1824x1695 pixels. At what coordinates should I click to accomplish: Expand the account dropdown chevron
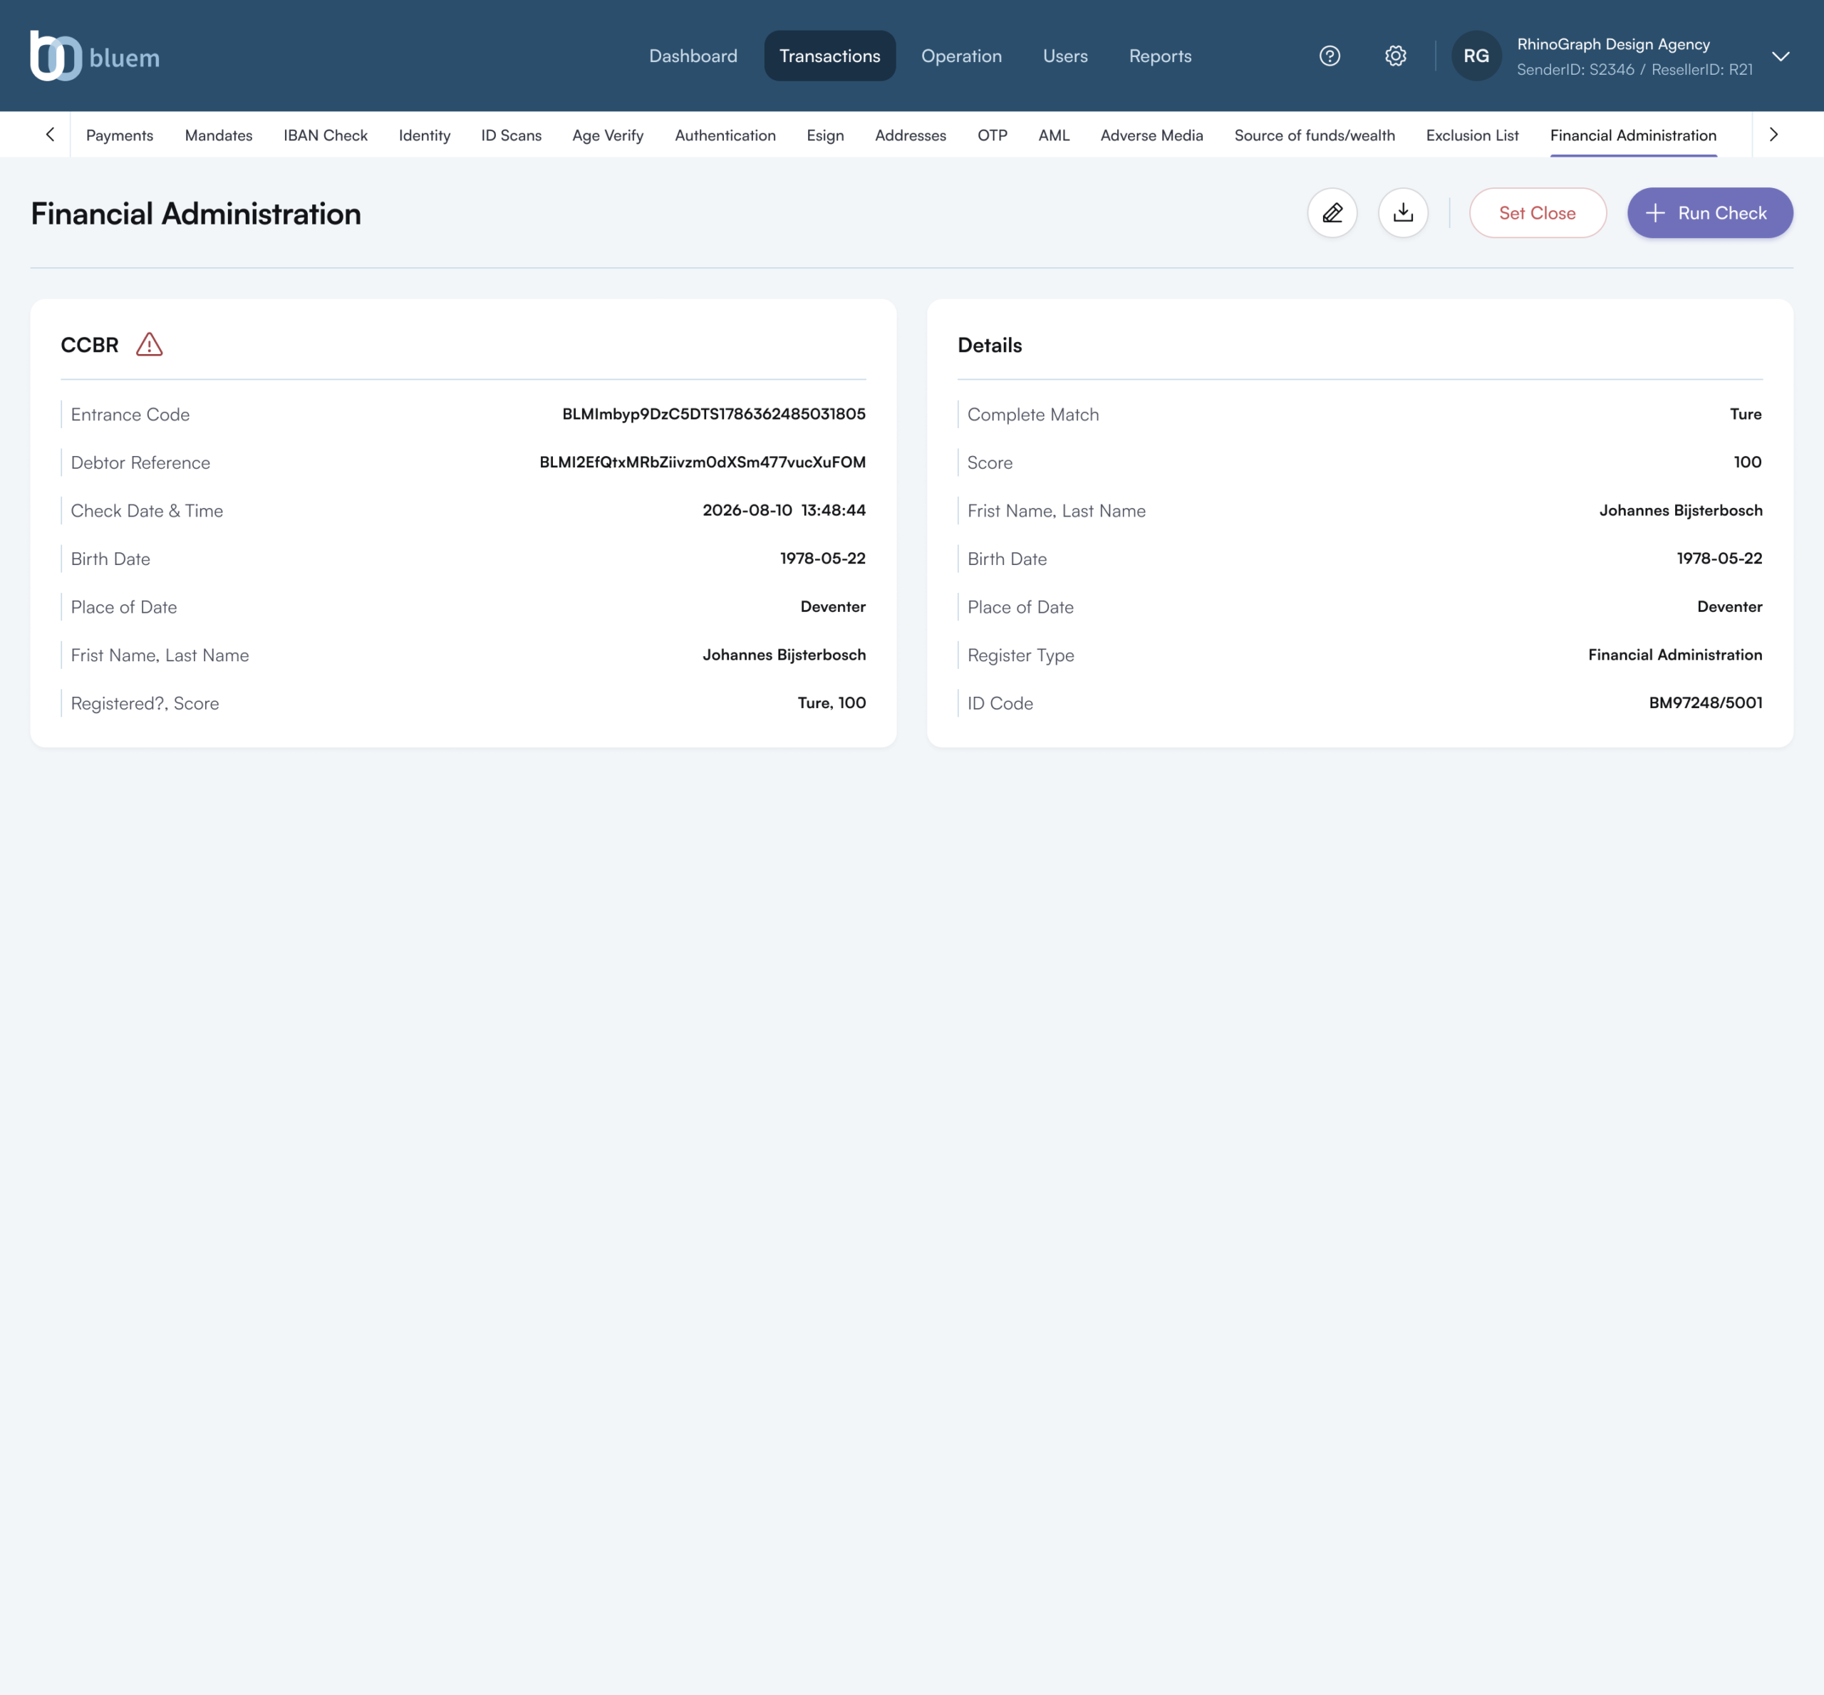1780,57
